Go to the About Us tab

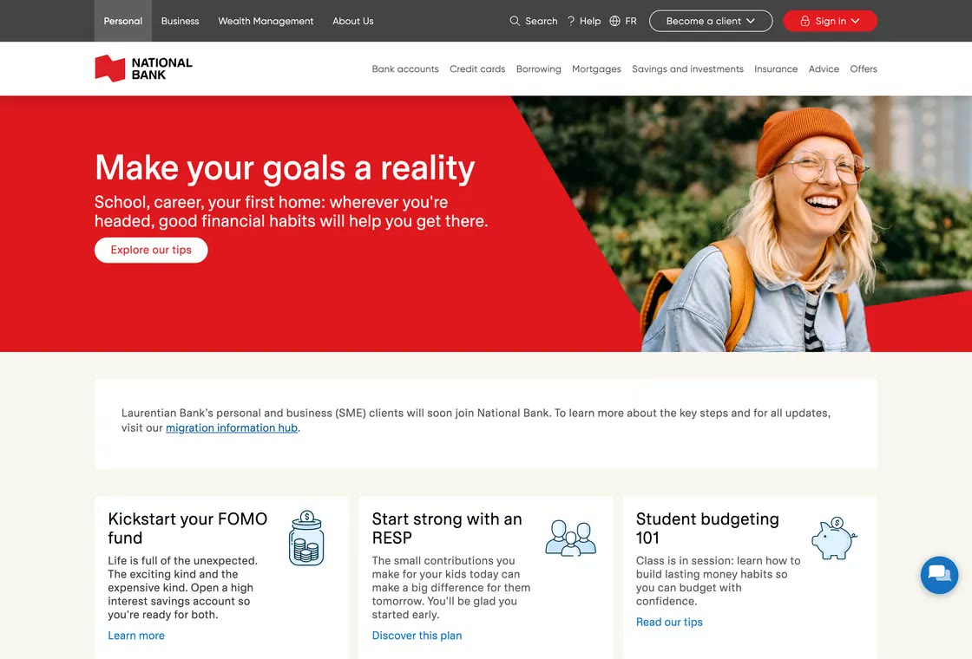click(352, 21)
